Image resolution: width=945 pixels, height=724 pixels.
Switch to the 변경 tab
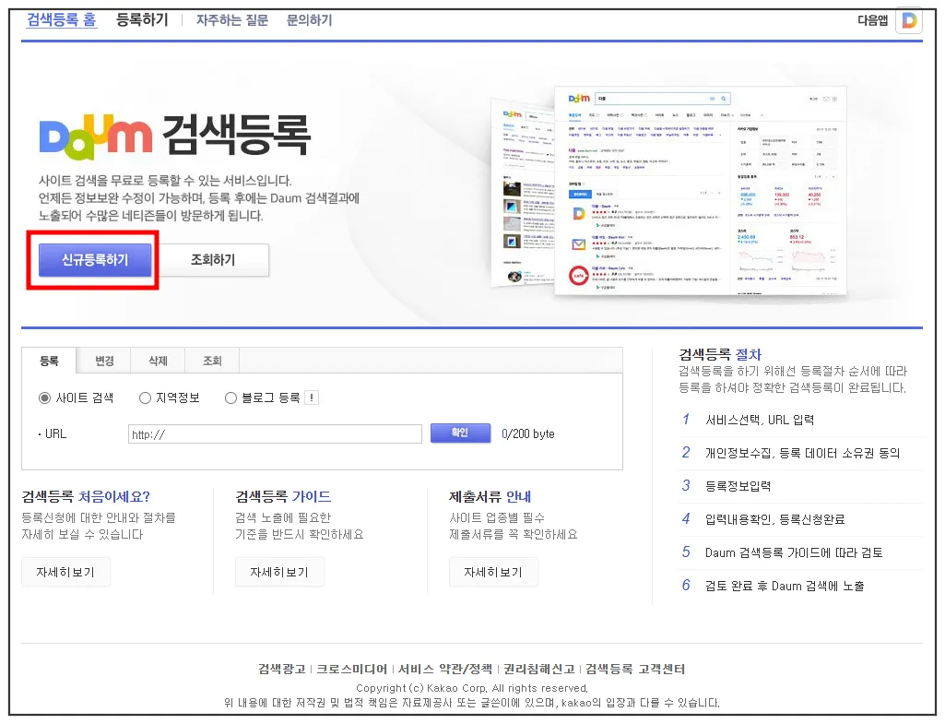[x=103, y=361]
